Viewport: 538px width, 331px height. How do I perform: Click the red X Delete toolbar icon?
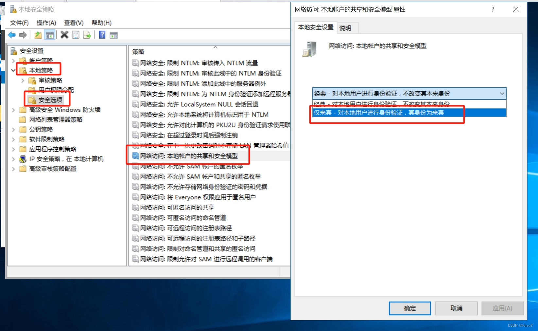[x=64, y=35]
